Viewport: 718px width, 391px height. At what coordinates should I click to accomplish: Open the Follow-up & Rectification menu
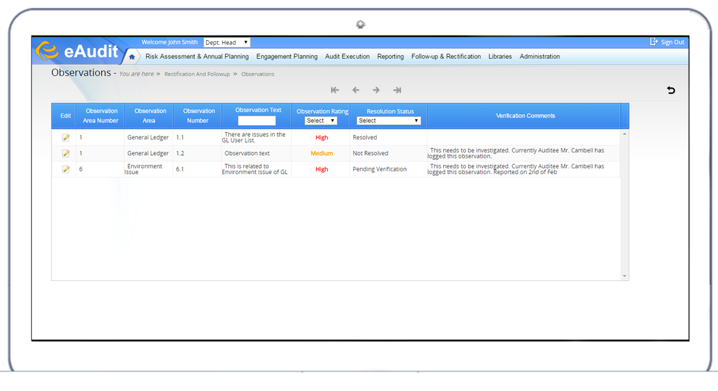coord(446,57)
